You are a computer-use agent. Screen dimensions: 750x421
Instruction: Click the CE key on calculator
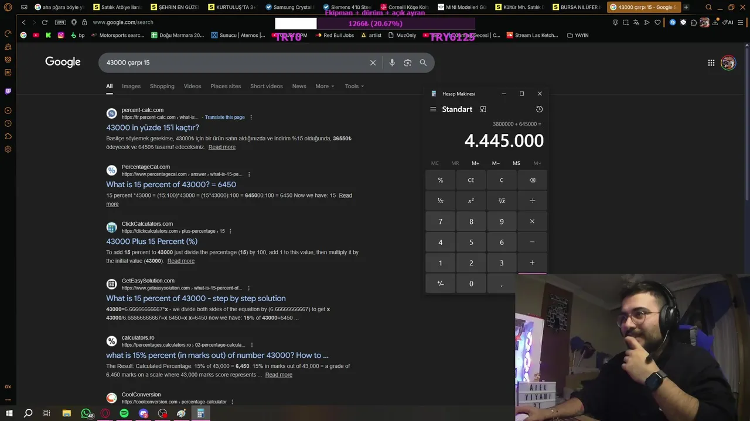click(471, 180)
